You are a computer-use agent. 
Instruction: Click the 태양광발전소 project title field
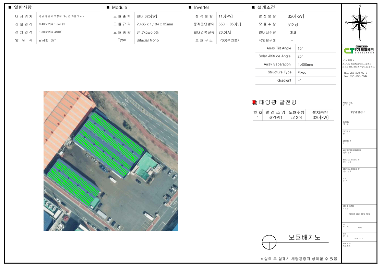pos(358,112)
